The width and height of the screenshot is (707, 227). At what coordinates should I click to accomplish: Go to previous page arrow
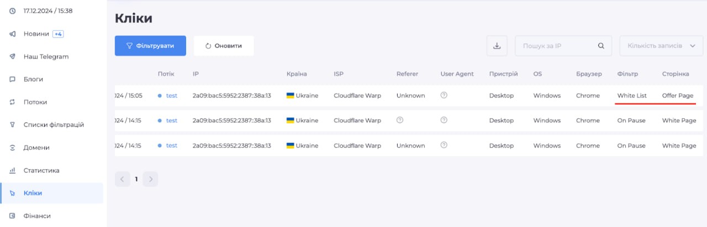(x=122, y=179)
